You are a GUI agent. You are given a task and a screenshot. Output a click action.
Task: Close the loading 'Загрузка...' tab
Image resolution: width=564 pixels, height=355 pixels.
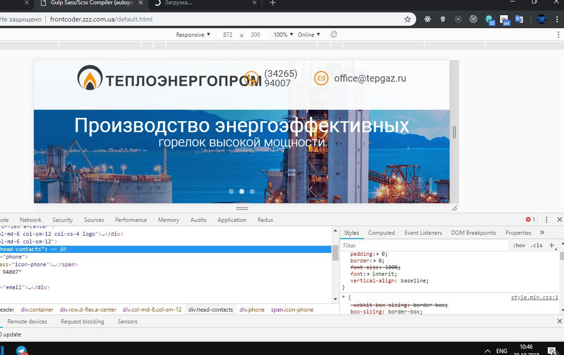(x=254, y=2)
